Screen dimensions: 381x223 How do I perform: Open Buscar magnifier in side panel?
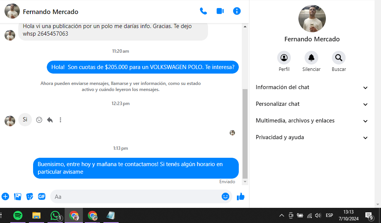[339, 58]
